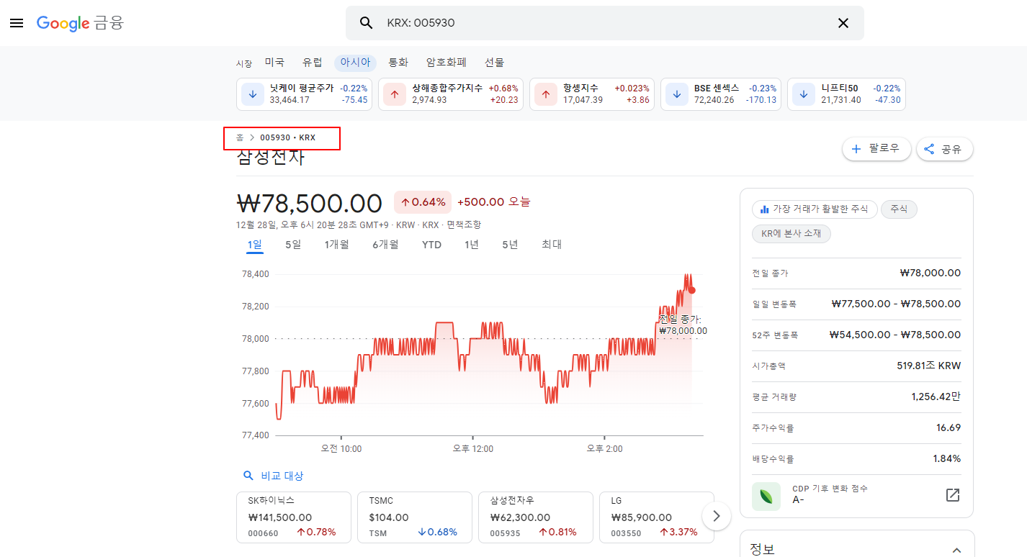1027x557 pixels.
Task: Switch chart range to 5년
Action: (510, 245)
